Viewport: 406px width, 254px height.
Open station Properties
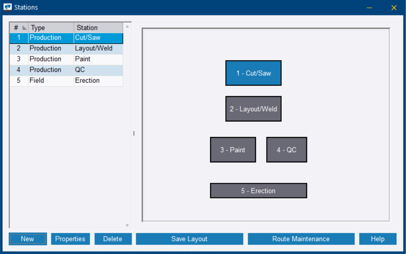(70, 239)
